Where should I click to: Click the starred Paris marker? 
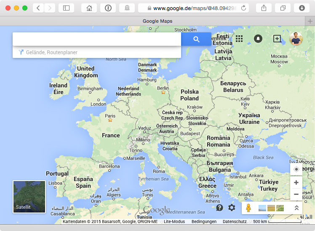(110, 120)
